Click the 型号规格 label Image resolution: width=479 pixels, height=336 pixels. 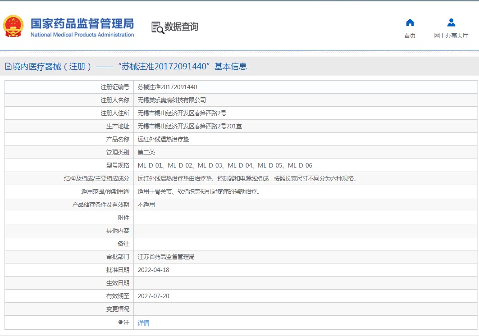point(118,166)
